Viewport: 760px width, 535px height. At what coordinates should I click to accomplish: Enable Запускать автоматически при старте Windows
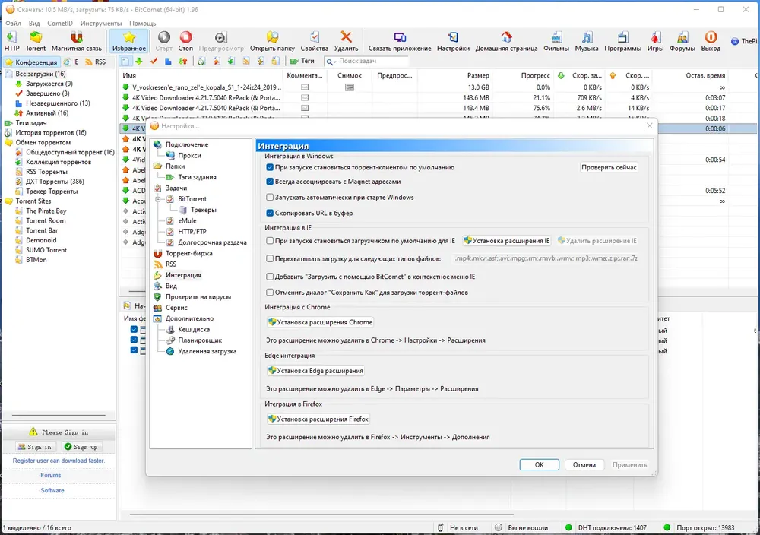coord(270,198)
